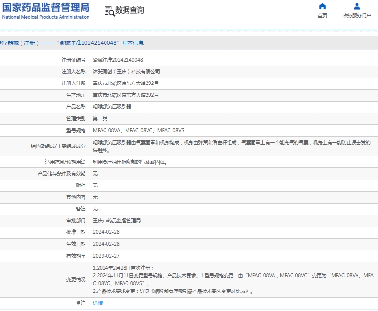Select 批准日期 value 2024-02-28

click(106, 232)
